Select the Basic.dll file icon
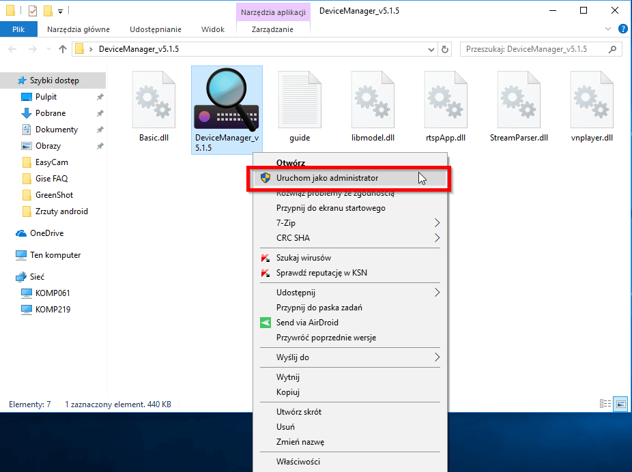Viewport: 632px width, 472px height. click(154, 102)
